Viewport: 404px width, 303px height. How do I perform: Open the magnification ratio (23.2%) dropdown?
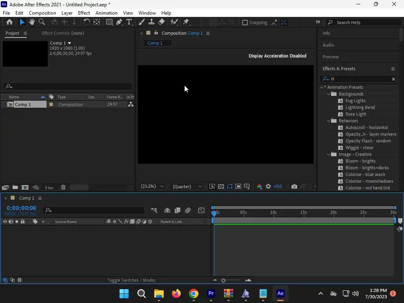pyautogui.click(x=152, y=186)
